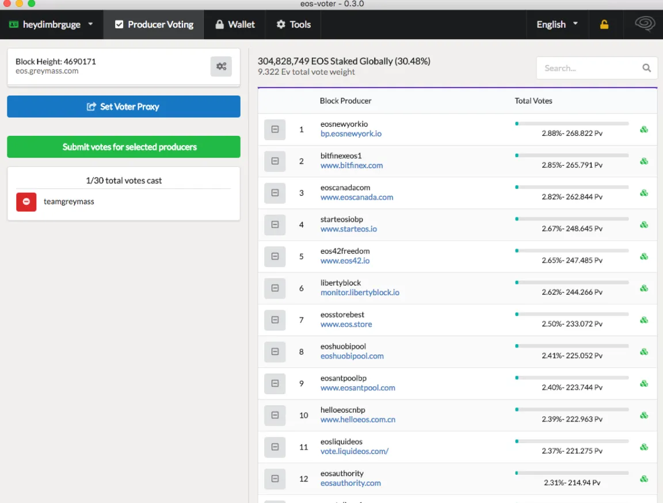Screen dimensions: 663x503
Task: Toggle vote checkbox for eosantpoolbp
Action: [x=275, y=383]
